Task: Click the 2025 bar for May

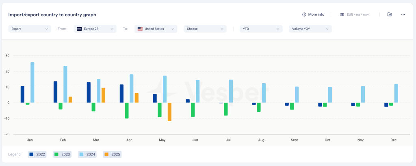Action: coord(169,112)
